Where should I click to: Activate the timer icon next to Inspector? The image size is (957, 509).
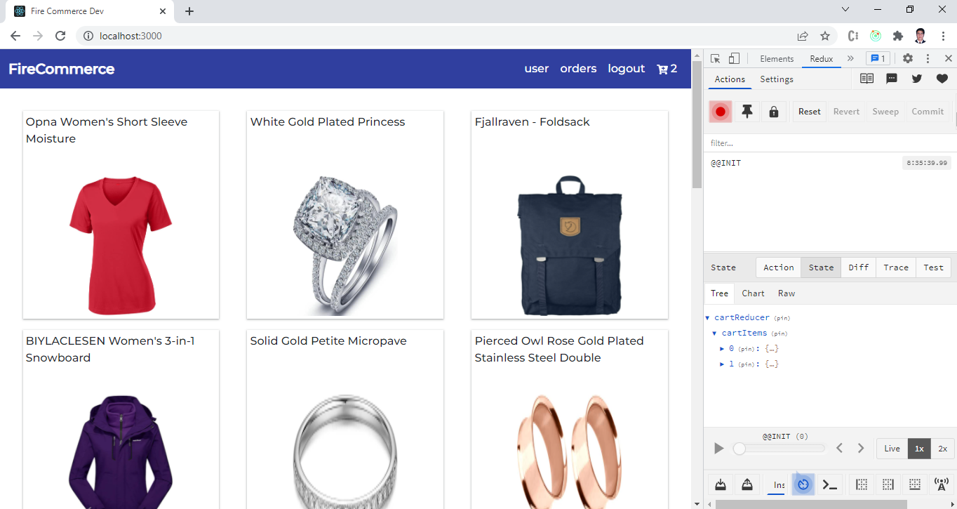[803, 484]
